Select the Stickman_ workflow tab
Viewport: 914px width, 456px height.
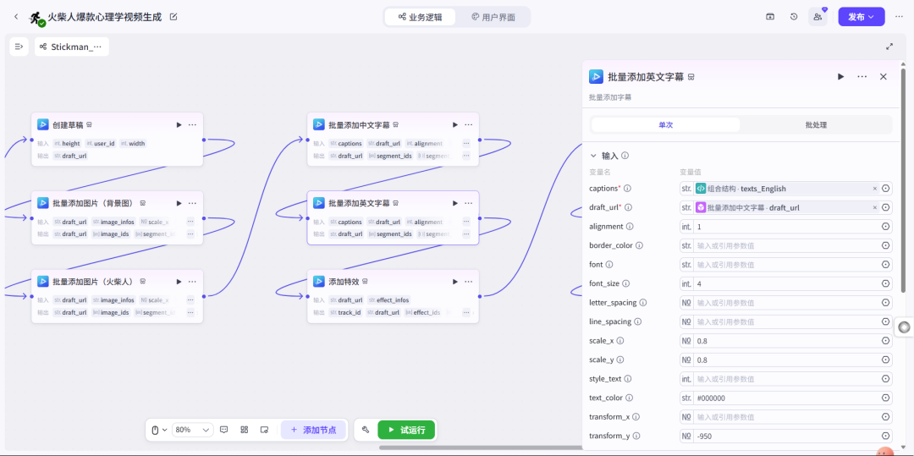coord(72,47)
